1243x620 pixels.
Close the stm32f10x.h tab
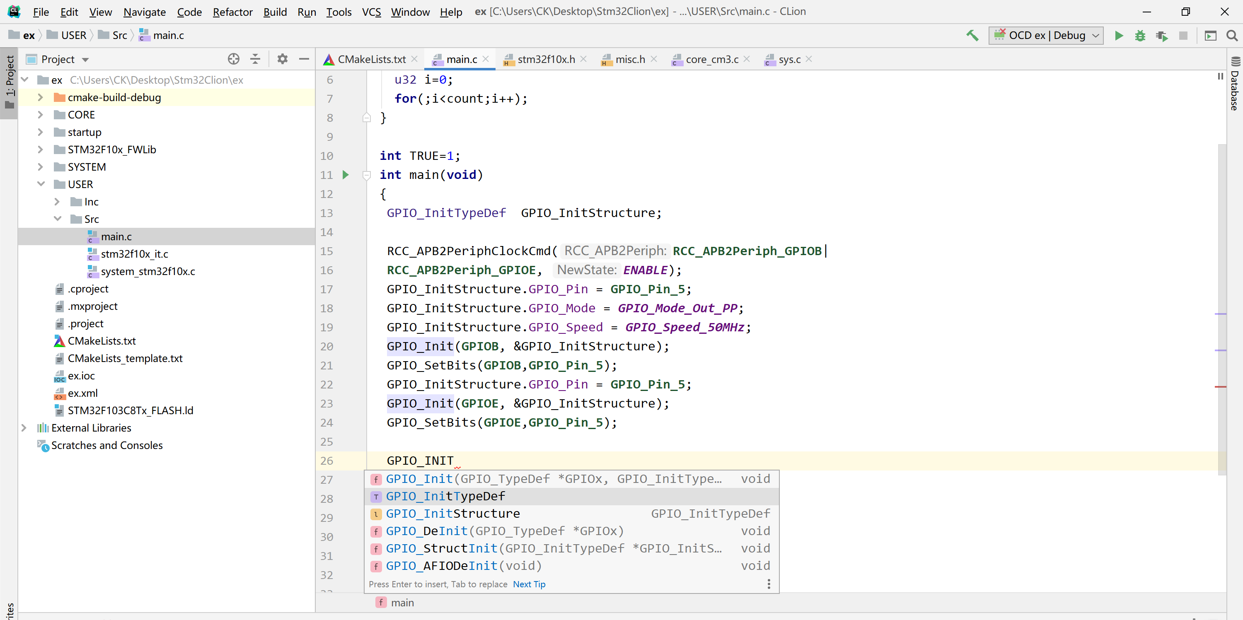click(584, 59)
